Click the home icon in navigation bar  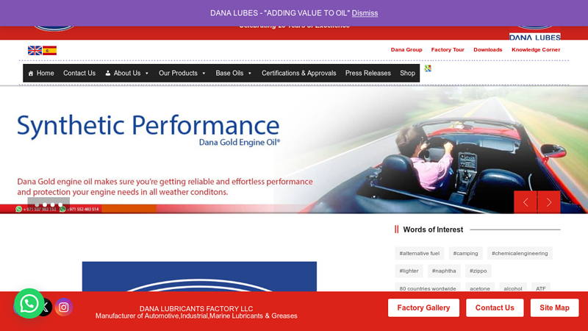(31, 74)
